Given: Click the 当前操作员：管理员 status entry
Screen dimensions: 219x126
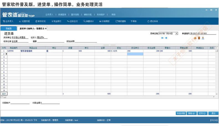Looking at the screenshot, I should (x=50, y=120).
